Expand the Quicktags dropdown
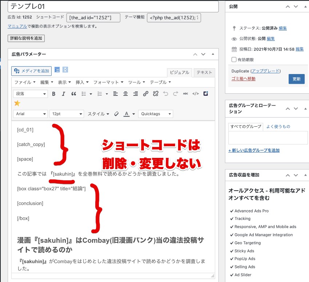Image resolution: width=309 pixels, height=282 pixels. point(156,114)
